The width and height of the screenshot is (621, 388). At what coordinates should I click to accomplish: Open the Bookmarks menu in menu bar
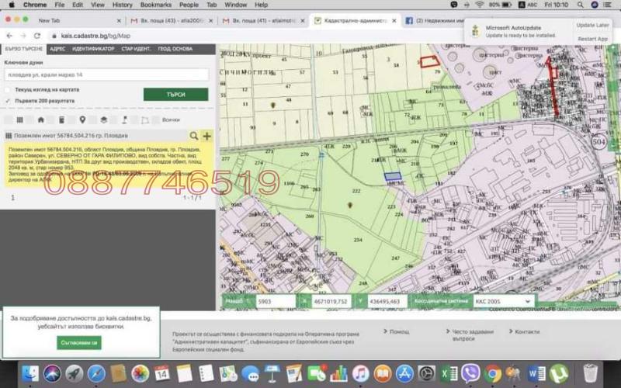[x=155, y=5]
